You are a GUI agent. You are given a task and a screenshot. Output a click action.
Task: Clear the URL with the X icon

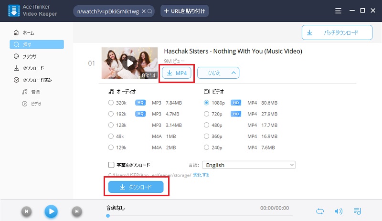[x=144, y=11]
